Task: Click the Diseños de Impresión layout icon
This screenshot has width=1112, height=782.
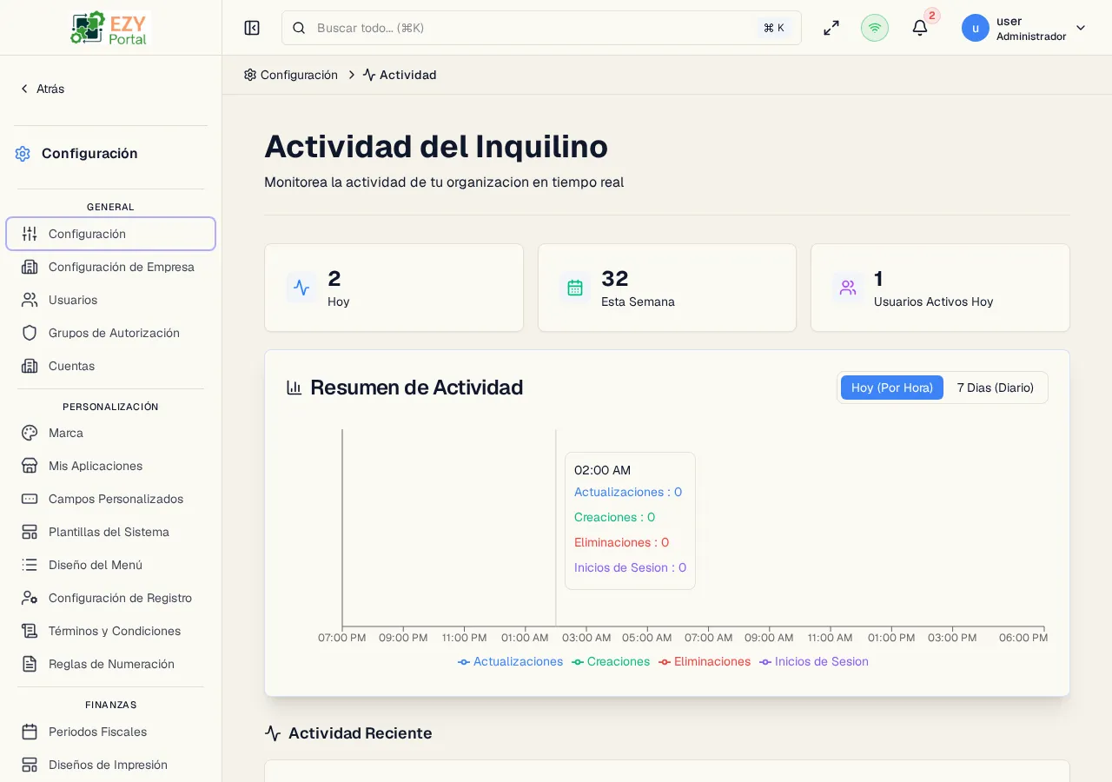Action: point(30,765)
